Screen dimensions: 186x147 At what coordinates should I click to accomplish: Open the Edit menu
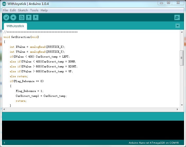pyautogui.click(x=13, y=10)
